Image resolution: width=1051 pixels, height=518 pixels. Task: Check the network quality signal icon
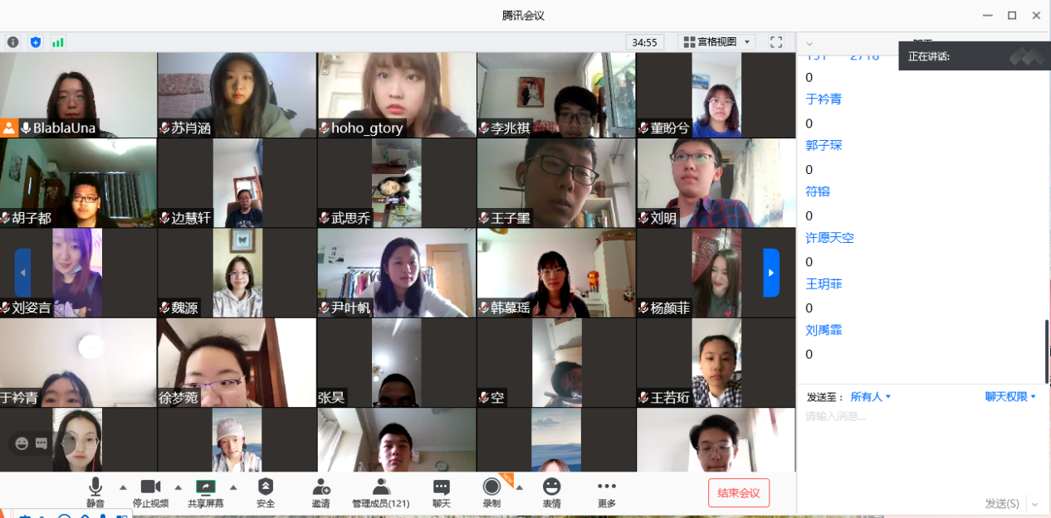58,41
